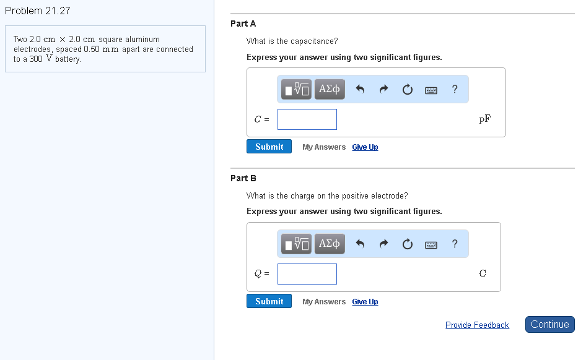Viewport: 586px width, 360px height.
Task: Reset the Part A answer field
Action: click(x=407, y=90)
